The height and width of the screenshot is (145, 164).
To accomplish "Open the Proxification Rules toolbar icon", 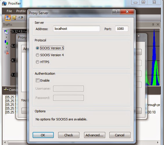I will point(14,18).
